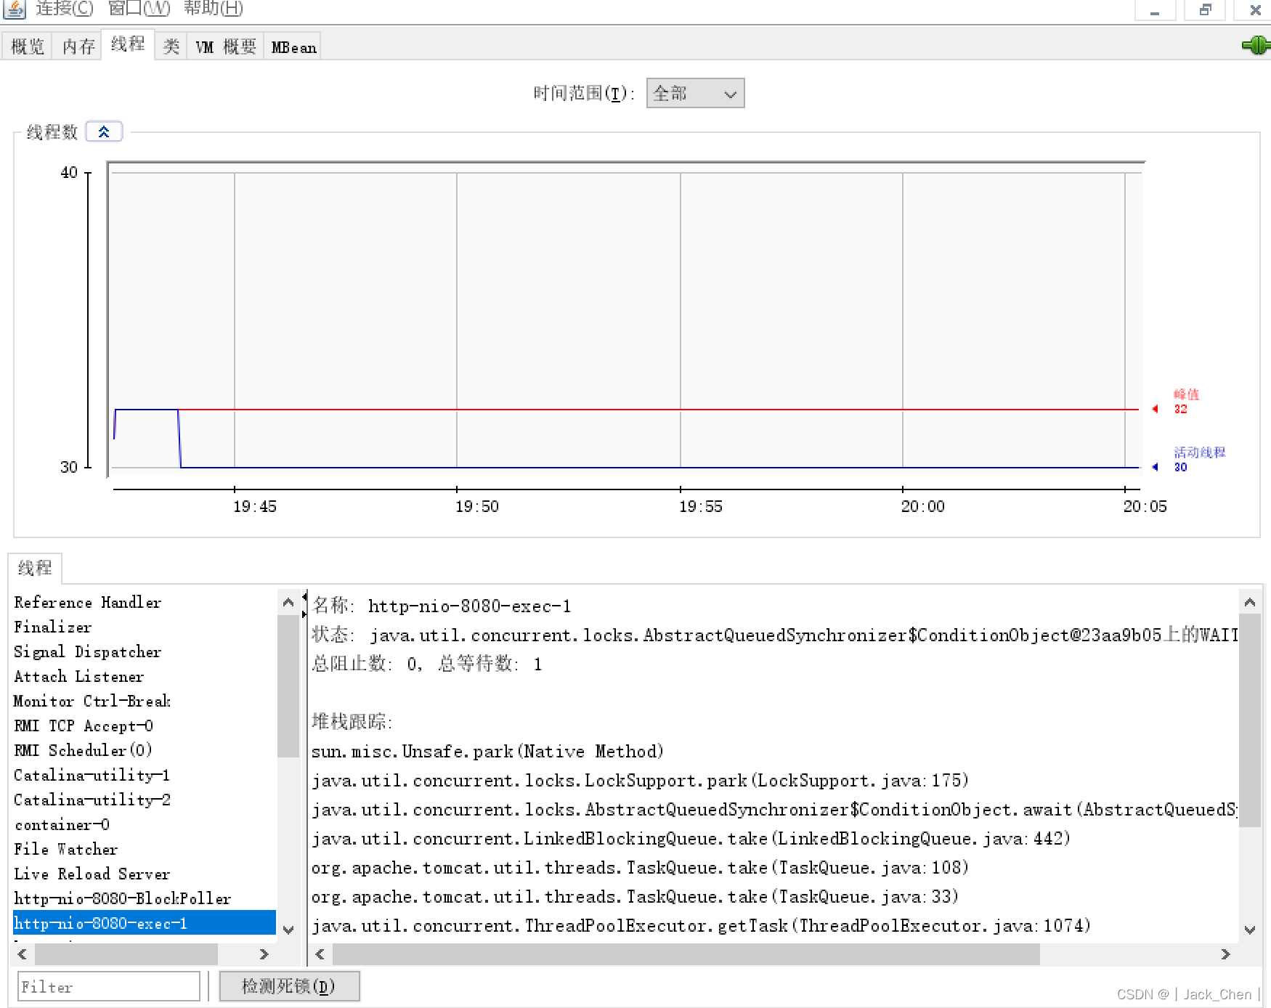This screenshot has width=1271, height=1008.
Task: Click the 线程 tab in the lower panel
Action: pyautogui.click(x=35, y=568)
